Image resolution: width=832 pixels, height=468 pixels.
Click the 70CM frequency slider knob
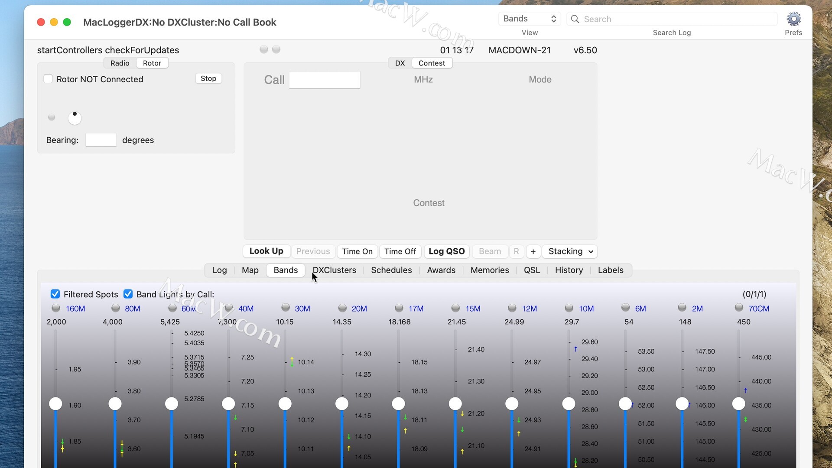(x=739, y=403)
